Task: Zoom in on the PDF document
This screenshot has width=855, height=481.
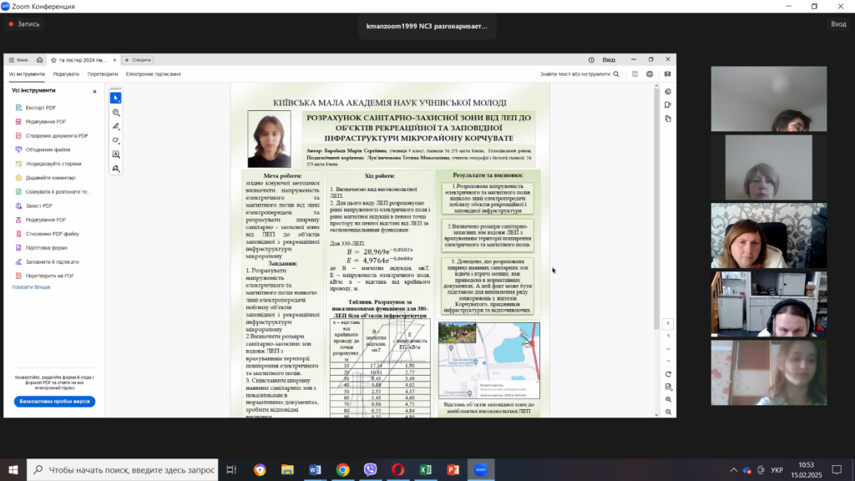Action: pos(669,400)
